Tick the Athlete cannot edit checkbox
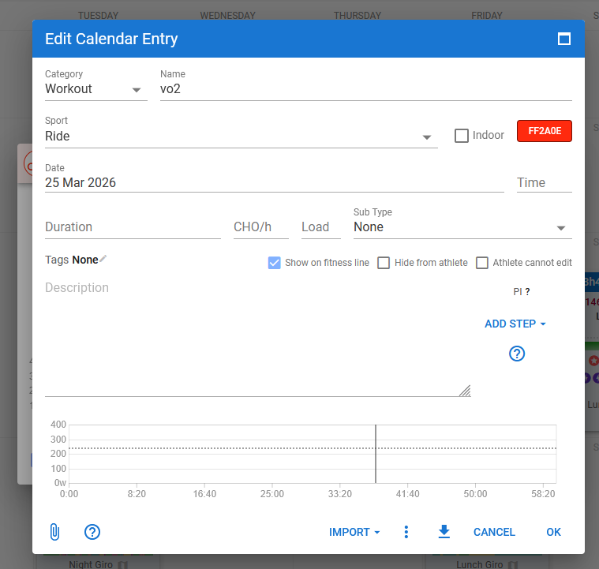Image resolution: width=599 pixels, height=569 pixels. 482,263
